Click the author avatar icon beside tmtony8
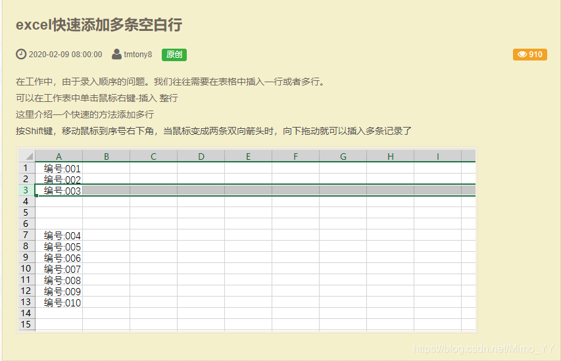Image resolution: width=561 pixels, height=361 pixels. click(116, 54)
